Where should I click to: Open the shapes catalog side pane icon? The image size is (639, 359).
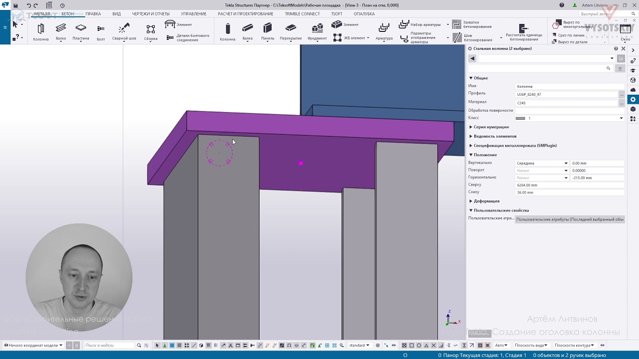(x=633, y=119)
